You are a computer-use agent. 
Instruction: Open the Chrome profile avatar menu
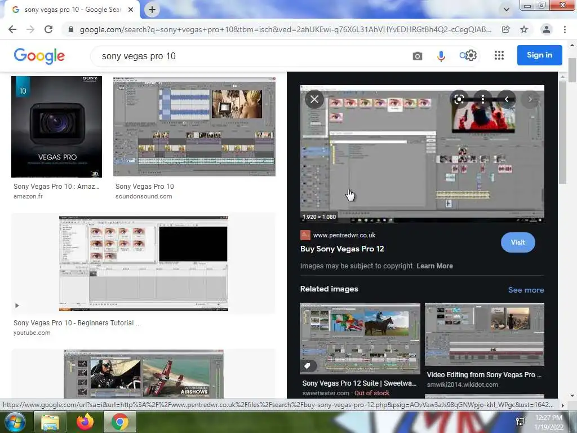(547, 29)
